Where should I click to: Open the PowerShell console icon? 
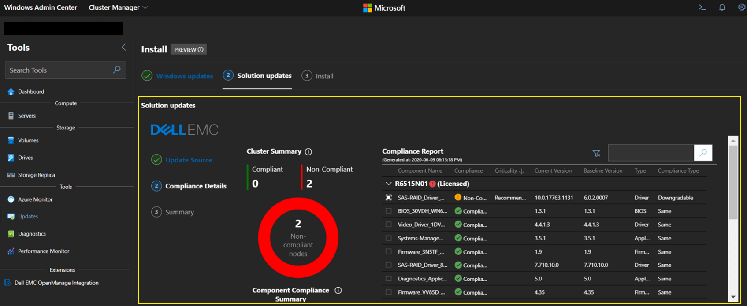[702, 7]
